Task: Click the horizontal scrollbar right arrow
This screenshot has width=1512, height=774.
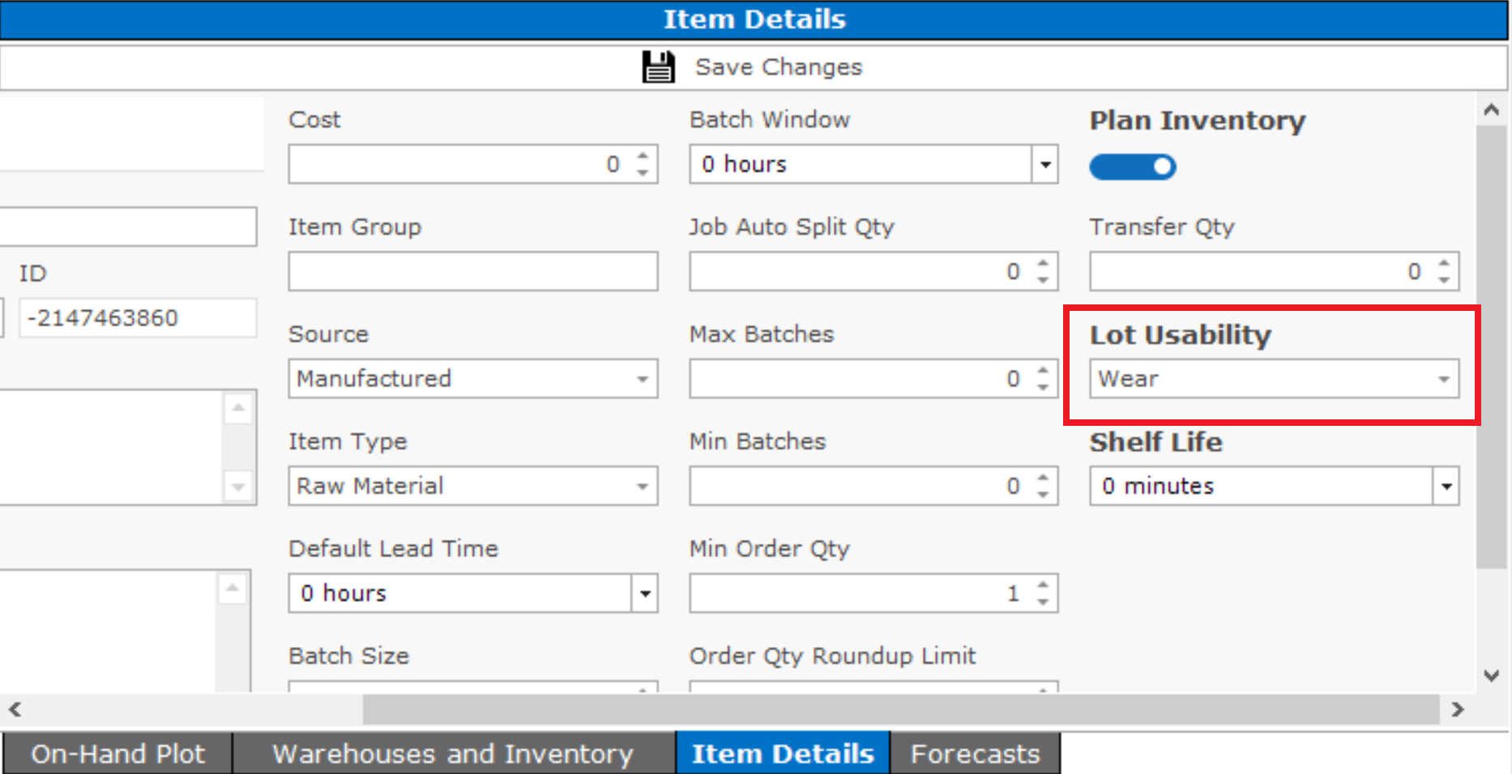Action: point(1457,710)
